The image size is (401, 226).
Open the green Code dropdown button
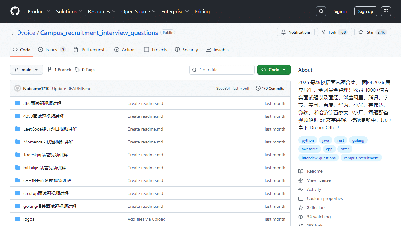pos(274,70)
